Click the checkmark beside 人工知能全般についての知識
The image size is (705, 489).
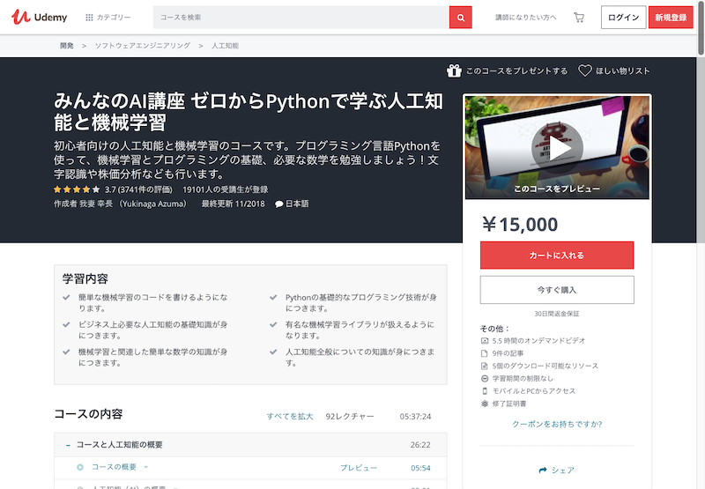pyautogui.click(x=273, y=352)
